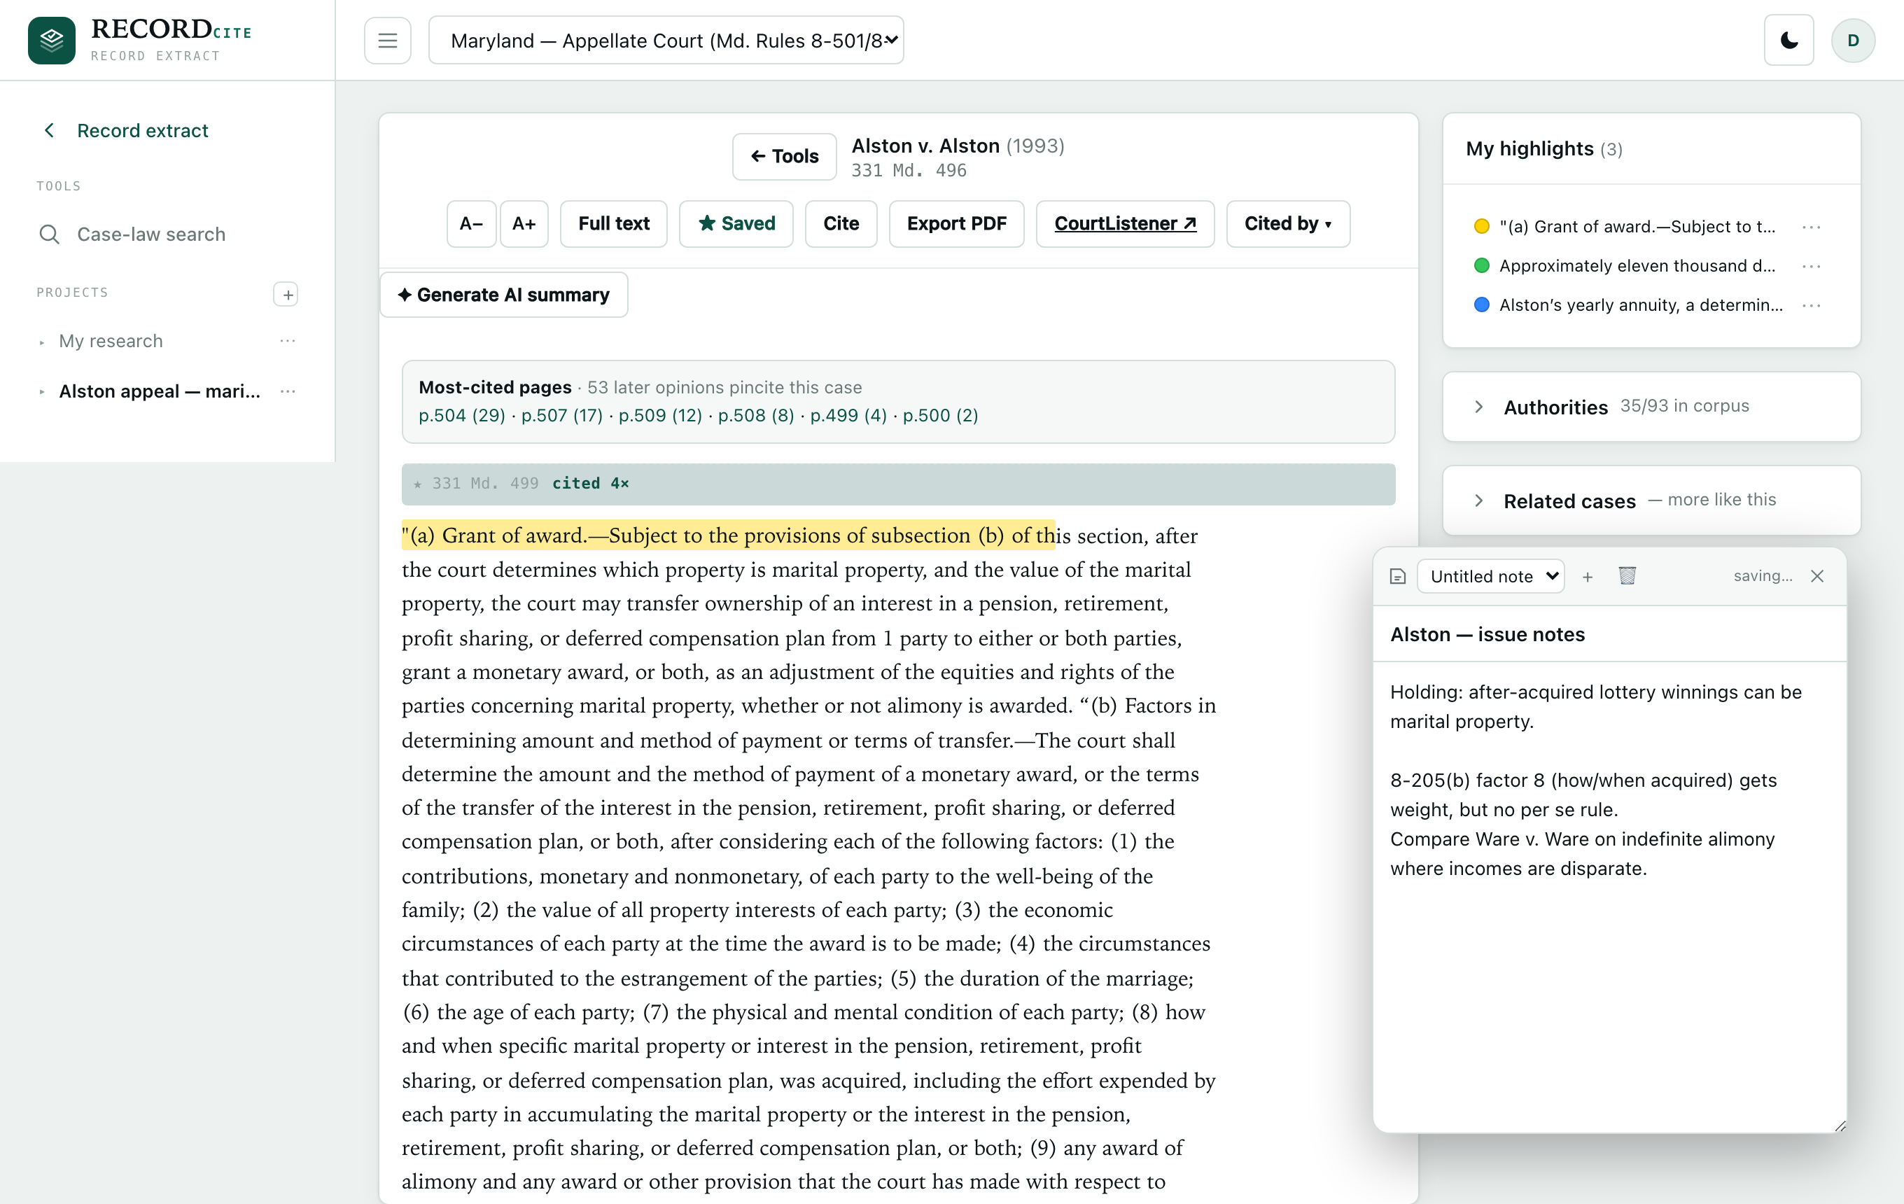Click the Alston v. Alston case title
The height and width of the screenshot is (1204, 1904).
(925, 146)
